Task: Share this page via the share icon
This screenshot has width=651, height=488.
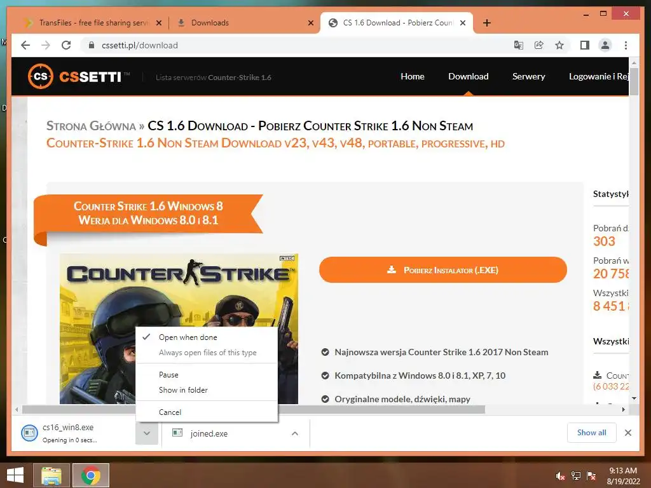Action: point(539,45)
